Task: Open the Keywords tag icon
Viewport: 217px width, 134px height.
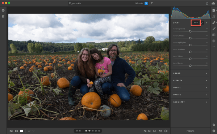Action: (214, 125)
